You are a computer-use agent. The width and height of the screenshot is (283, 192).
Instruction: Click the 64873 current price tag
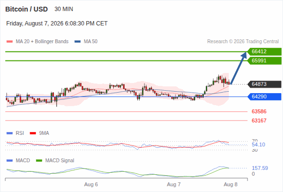(264, 84)
